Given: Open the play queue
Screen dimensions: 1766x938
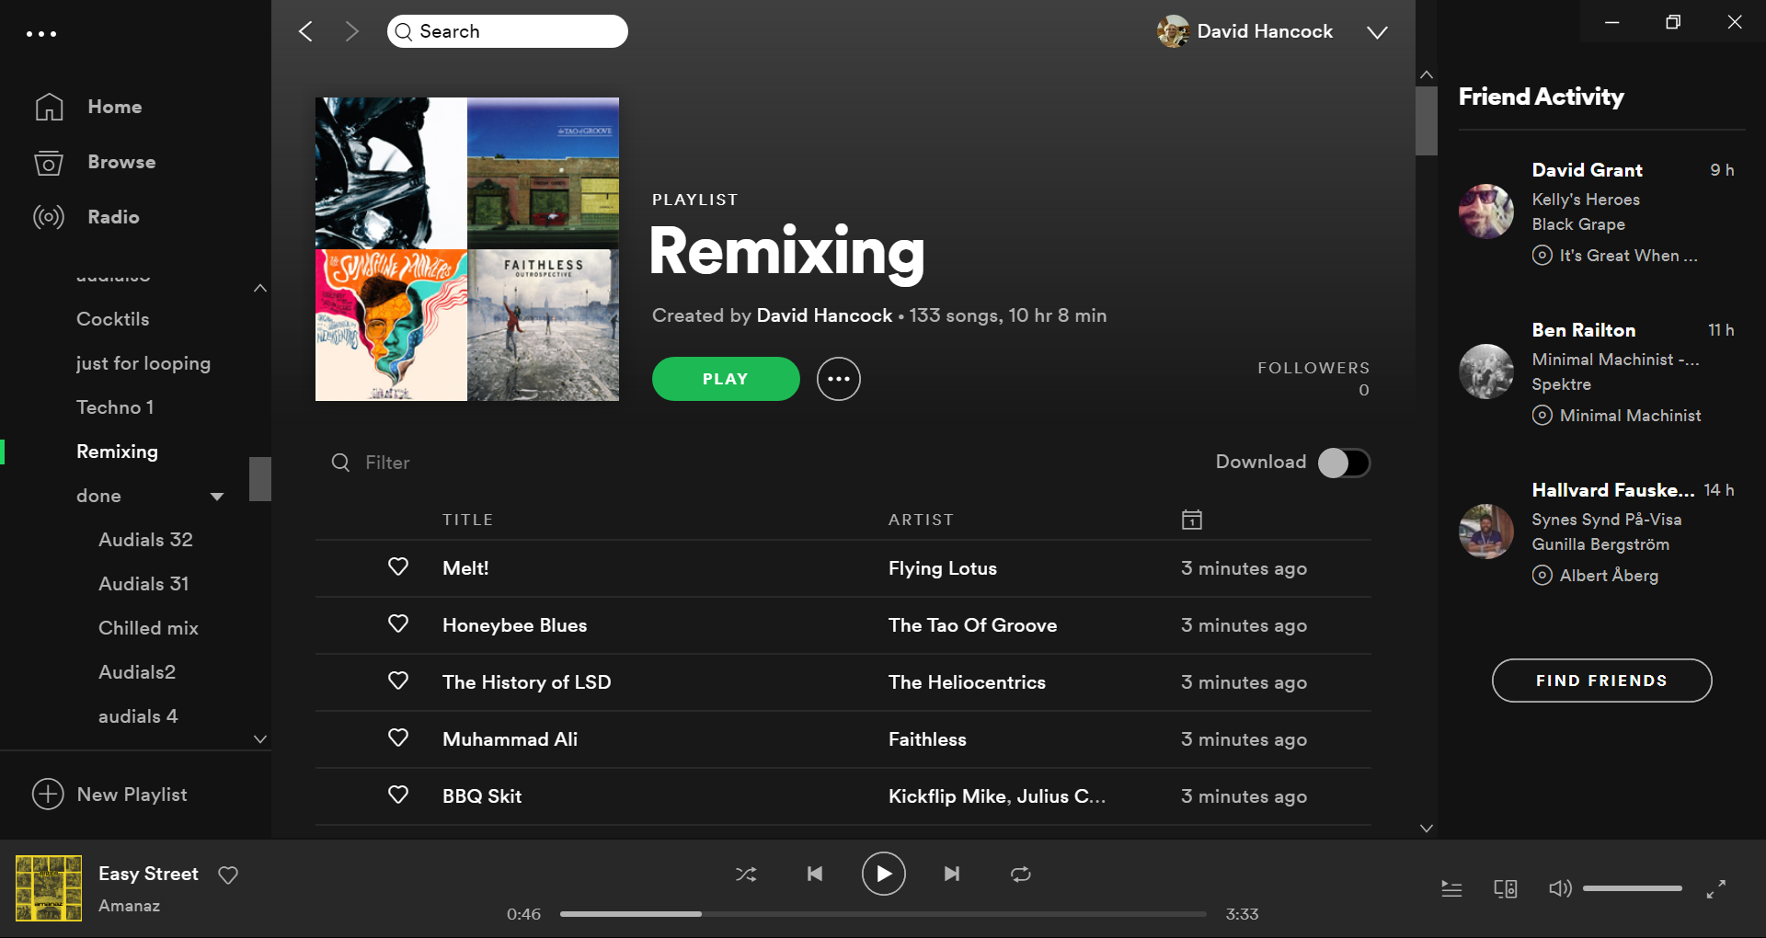Looking at the screenshot, I should 1451,889.
